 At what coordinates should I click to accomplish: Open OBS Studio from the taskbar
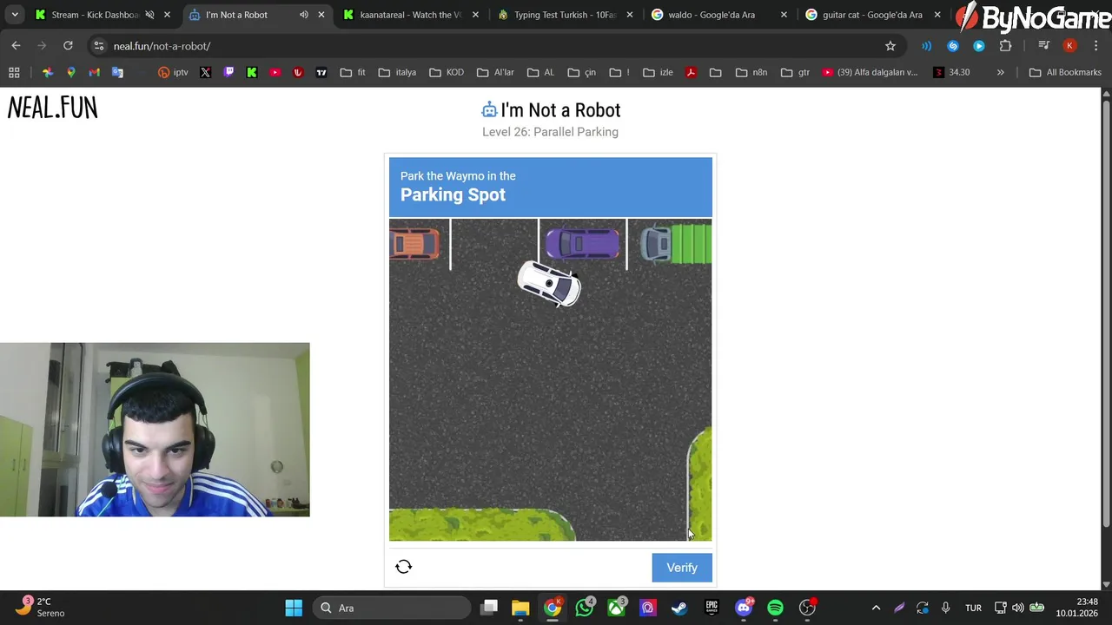[807, 608]
